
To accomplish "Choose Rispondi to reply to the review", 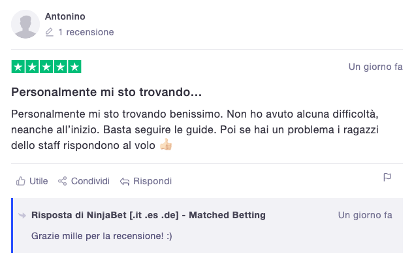I will (152, 181).
